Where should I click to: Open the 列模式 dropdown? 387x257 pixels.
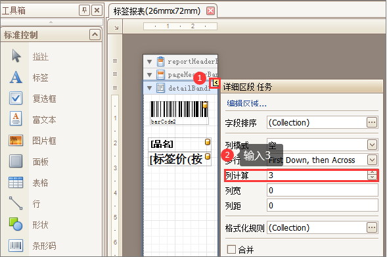tap(372, 145)
